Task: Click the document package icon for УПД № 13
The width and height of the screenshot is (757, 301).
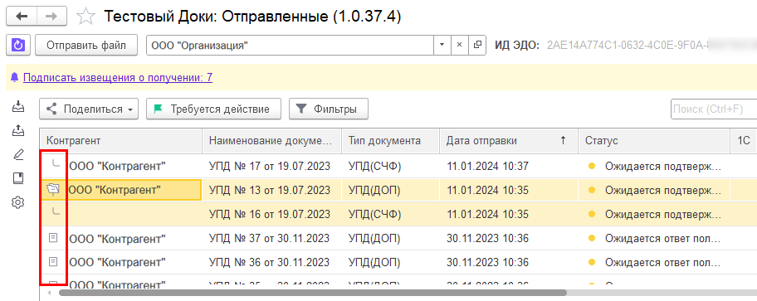Action: click(x=54, y=190)
